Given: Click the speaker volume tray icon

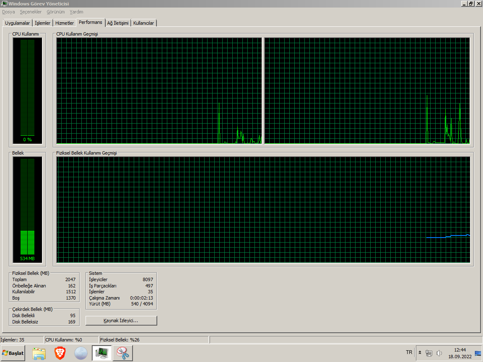Looking at the screenshot, I should [439, 353].
